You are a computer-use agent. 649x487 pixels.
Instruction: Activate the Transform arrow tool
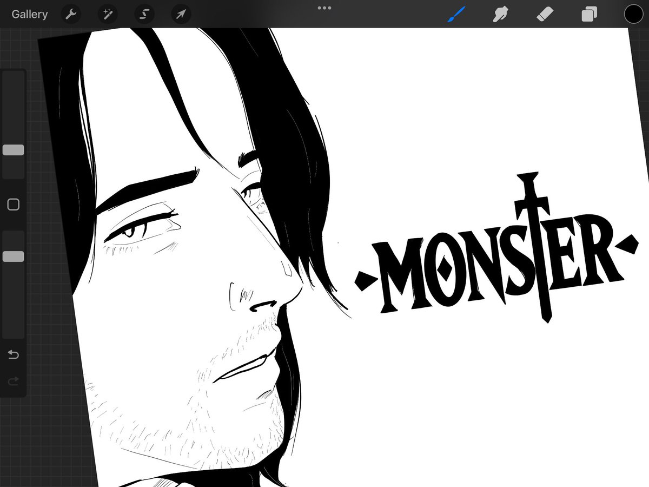tap(181, 14)
